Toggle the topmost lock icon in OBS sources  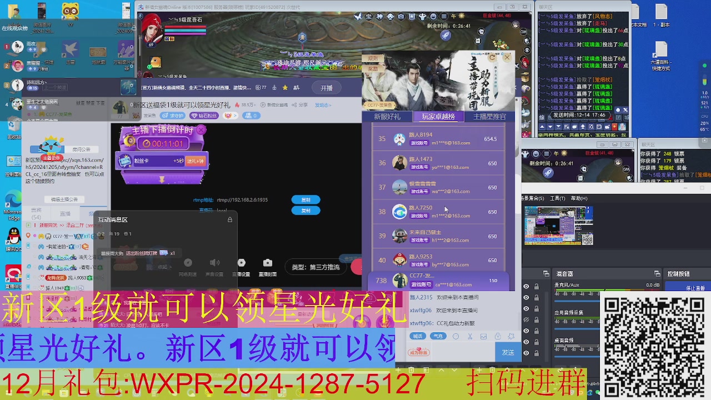537,286
